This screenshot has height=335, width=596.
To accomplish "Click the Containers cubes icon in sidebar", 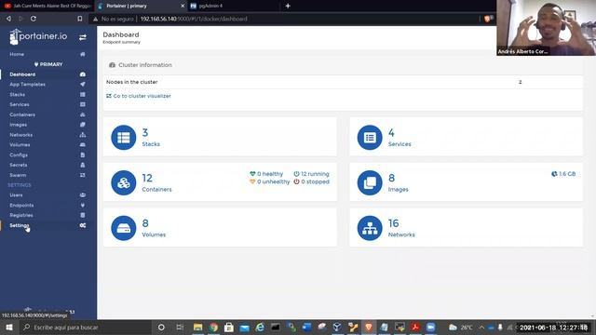I will pos(83,114).
